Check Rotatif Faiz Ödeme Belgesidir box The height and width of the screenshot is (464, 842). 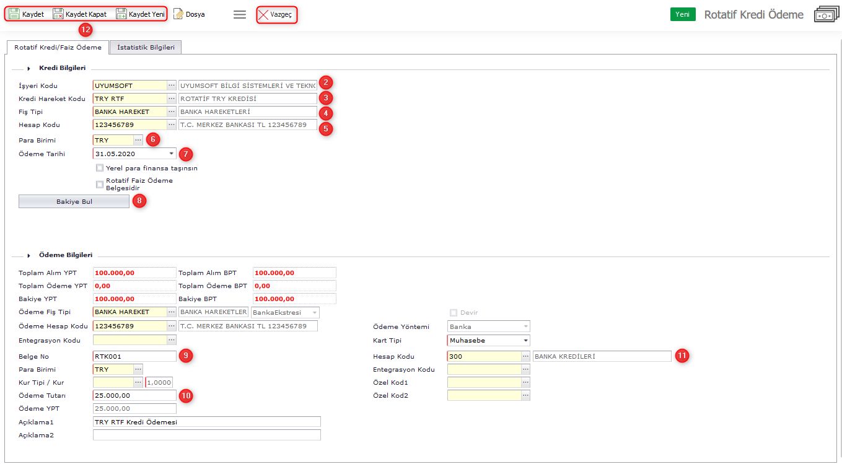(x=100, y=184)
